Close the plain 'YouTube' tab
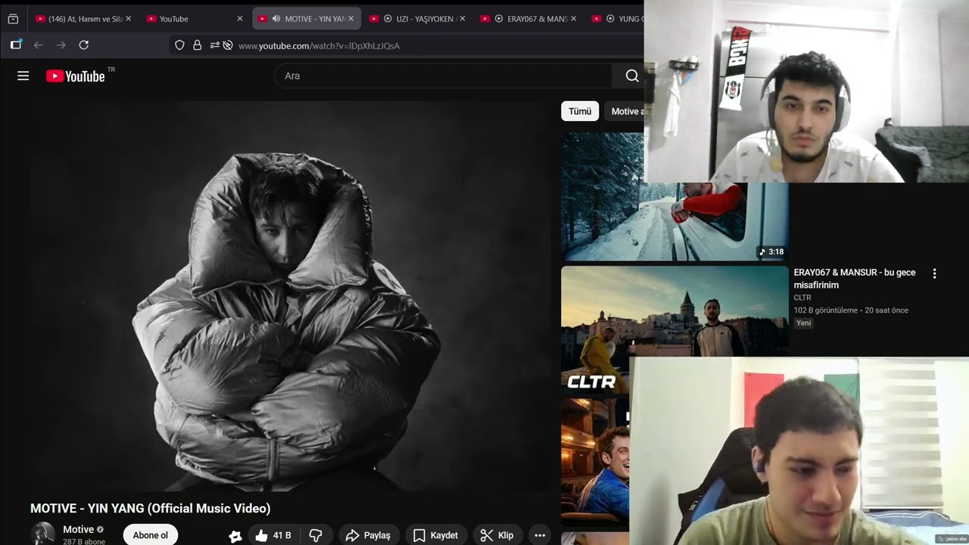Screen dimensions: 969x545 (x=240, y=19)
